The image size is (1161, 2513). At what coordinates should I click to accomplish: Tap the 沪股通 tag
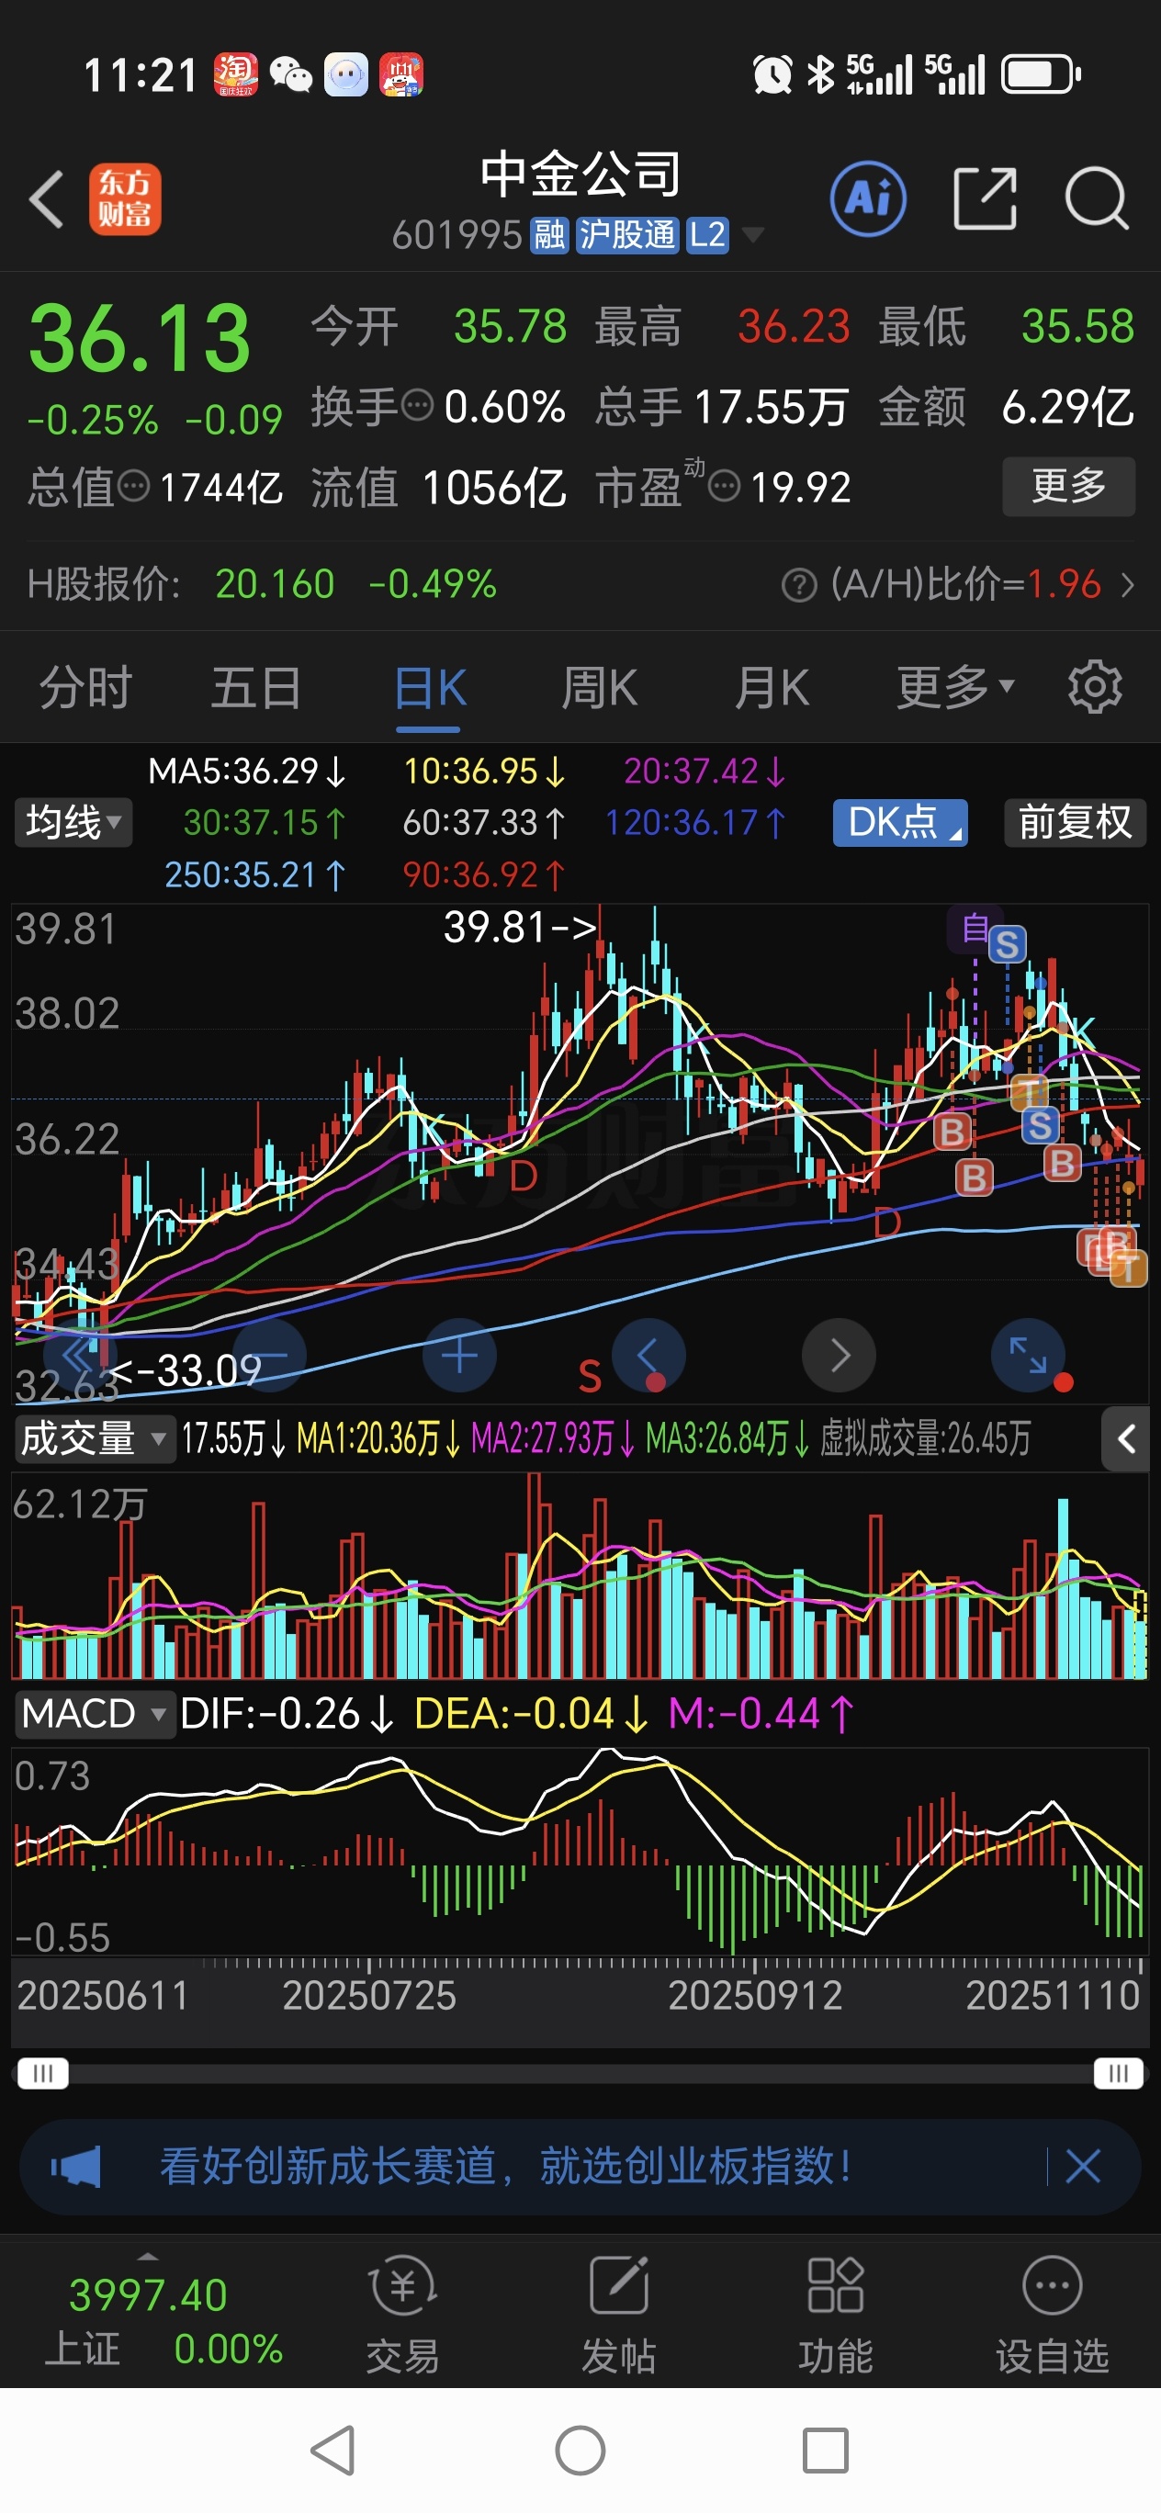pos(626,235)
